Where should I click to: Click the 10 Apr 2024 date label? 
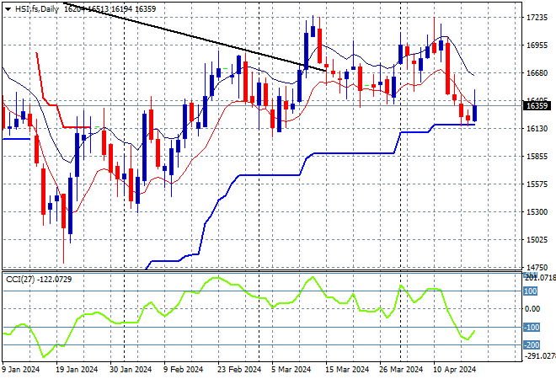point(455,370)
